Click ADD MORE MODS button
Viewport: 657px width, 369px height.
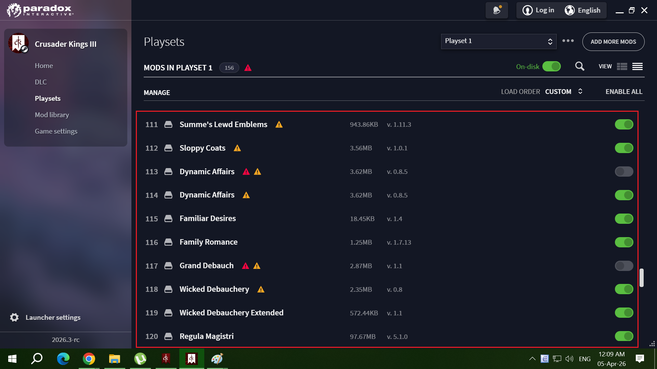[613, 42]
